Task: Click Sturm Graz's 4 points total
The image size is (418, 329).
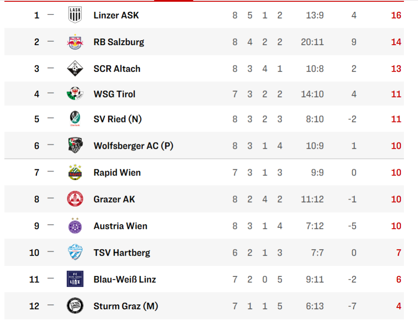Action: point(398,306)
